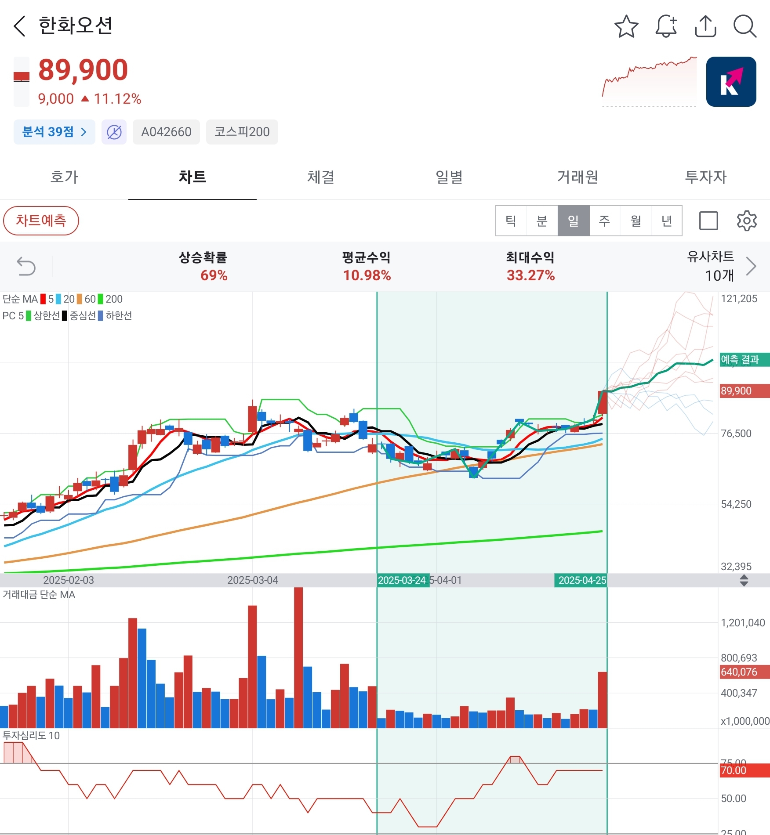This screenshot has height=835, width=770.
Task: Tap the 평균수익 10.98% statistic
Action: [x=367, y=266]
